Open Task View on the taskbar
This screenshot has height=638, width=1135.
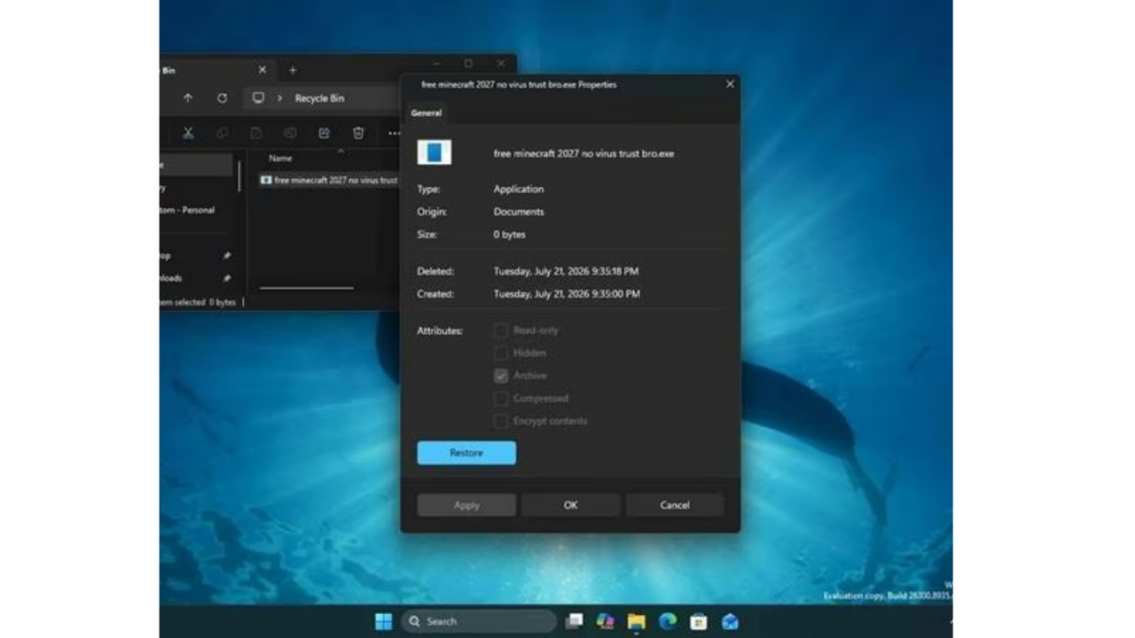pyautogui.click(x=574, y=621)
